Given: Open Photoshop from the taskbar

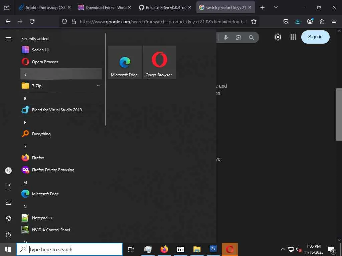Looking at the screenshot, I should point(213,249).
